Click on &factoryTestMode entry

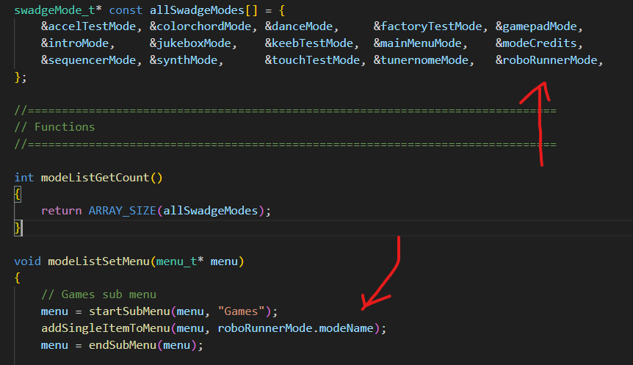(427, 26)
